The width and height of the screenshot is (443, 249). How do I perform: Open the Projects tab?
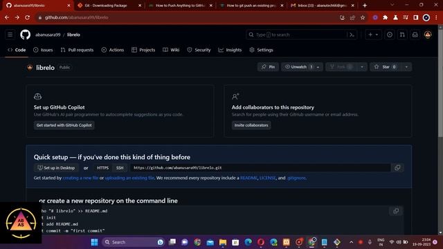(143, 50)
